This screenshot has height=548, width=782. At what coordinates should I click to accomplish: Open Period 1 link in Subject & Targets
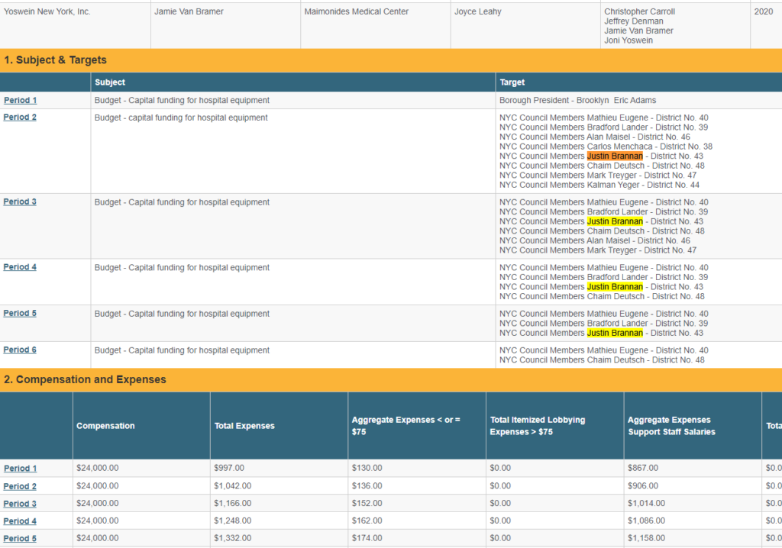tap(21, 100)
